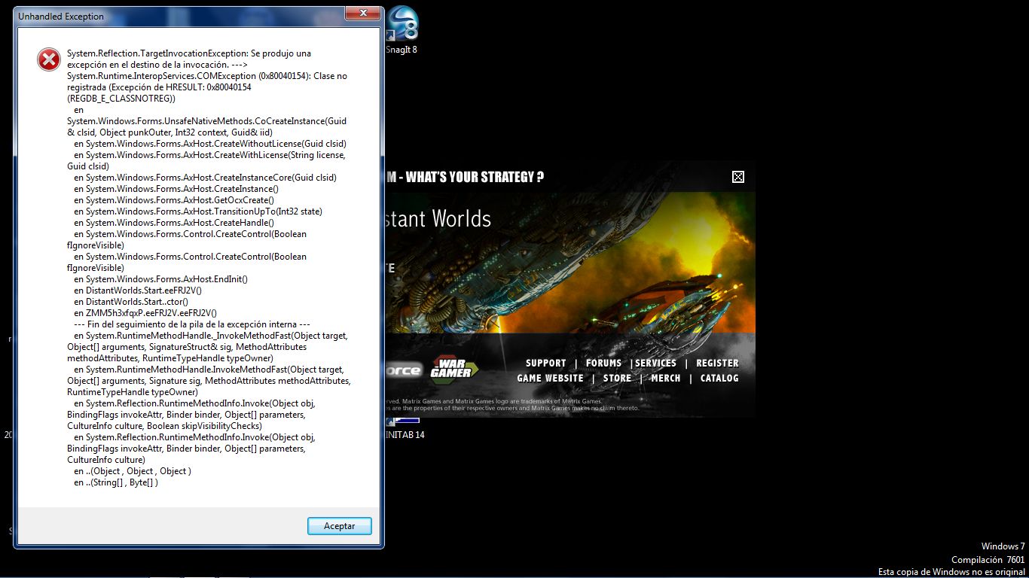
Task: Click the 'Distant Worlds' title in the launcher
Action: (x=438, y=219)
